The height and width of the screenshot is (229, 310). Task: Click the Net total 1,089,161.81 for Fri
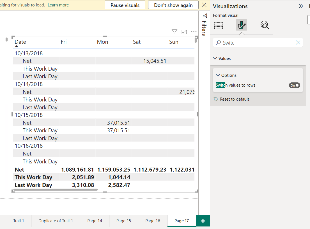point(77,170)
